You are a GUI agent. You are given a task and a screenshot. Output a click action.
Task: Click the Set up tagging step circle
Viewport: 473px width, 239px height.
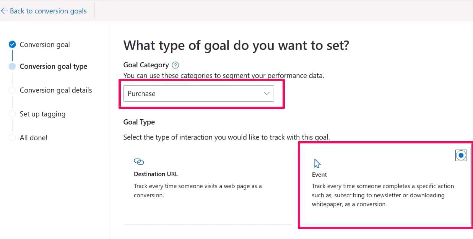pos(12,114)
